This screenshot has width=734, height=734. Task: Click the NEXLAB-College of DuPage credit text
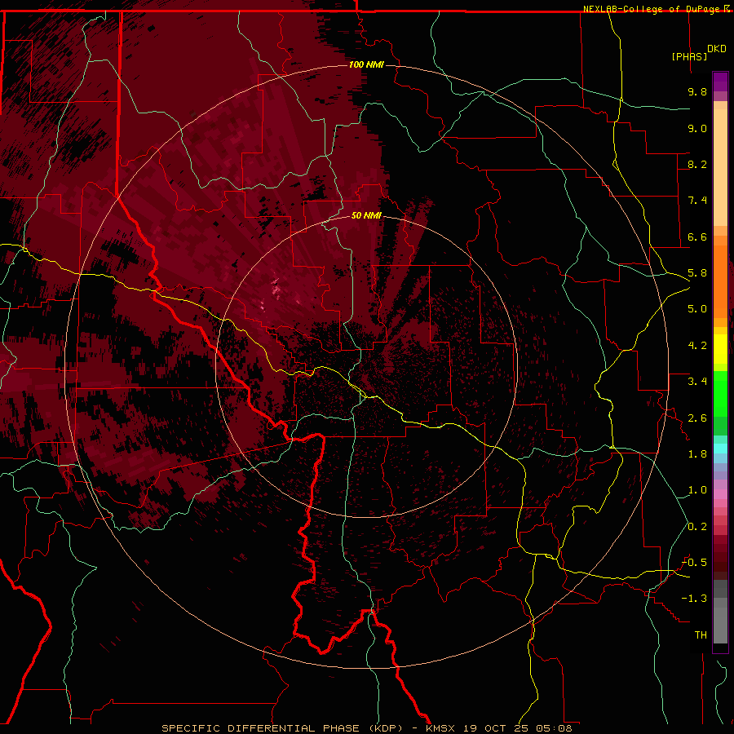651,9
